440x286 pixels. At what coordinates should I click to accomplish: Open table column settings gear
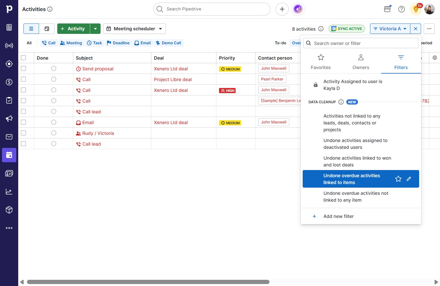click(435, 58)
